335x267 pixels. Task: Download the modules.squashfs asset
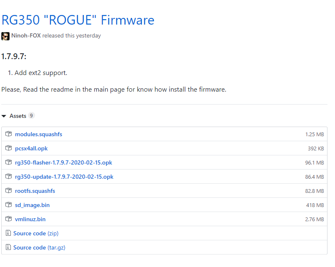pos(38,134)
